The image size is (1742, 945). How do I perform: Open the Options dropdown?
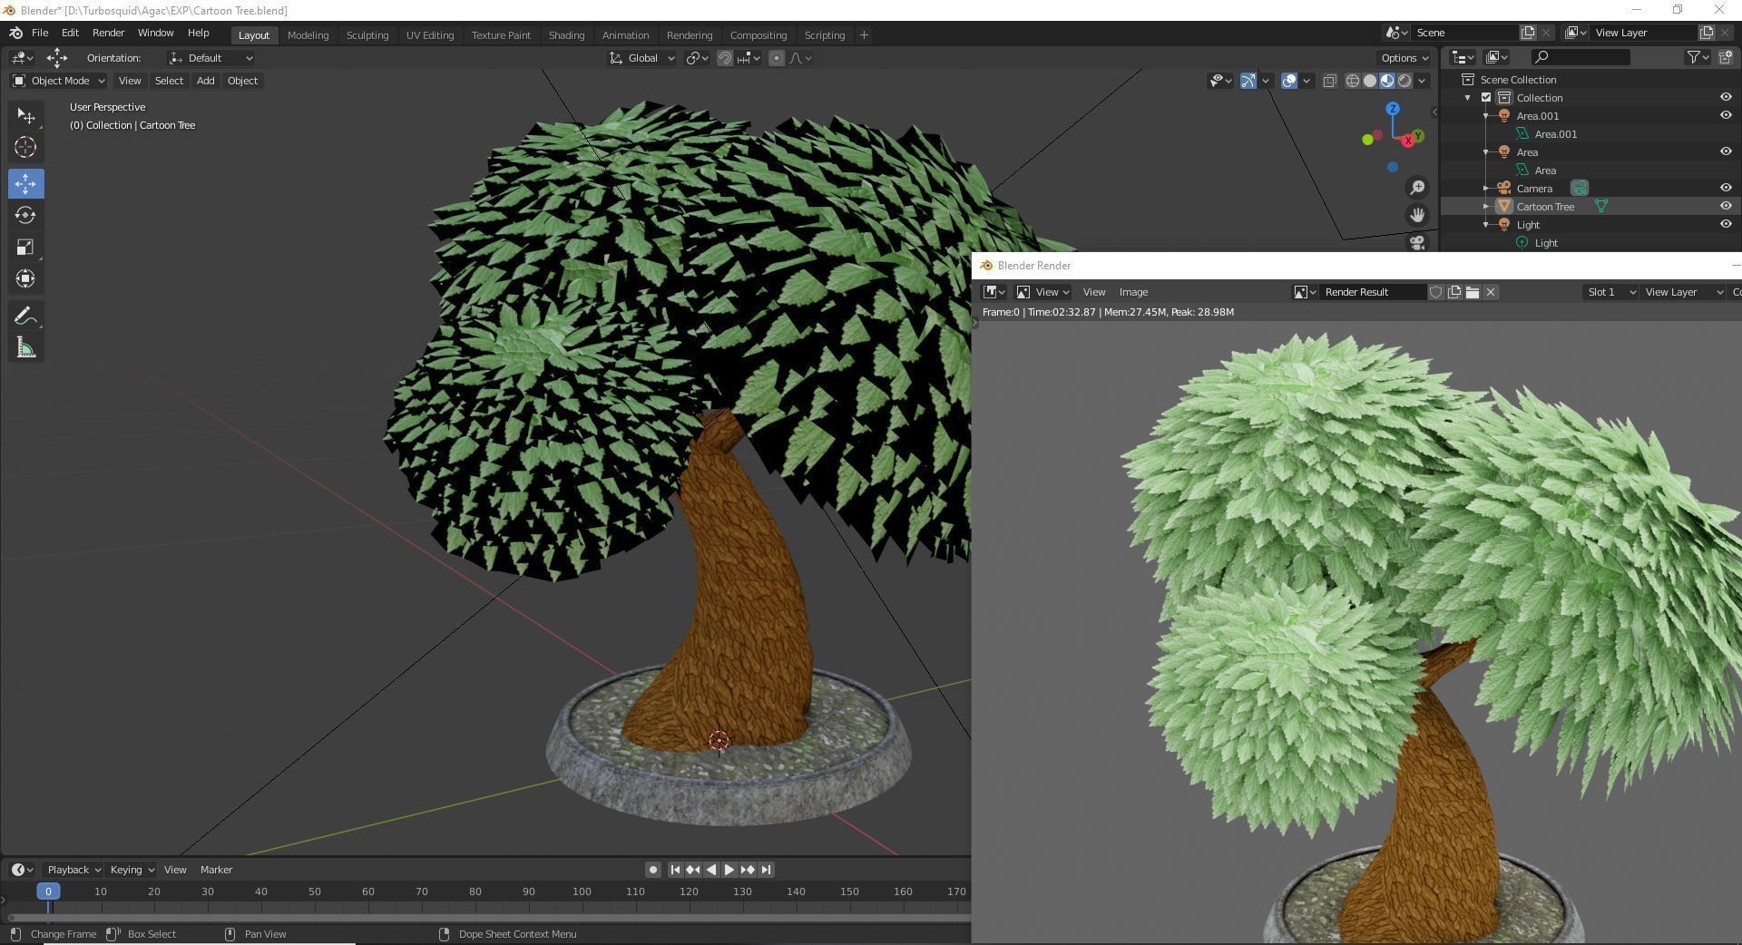[1404, 58]
